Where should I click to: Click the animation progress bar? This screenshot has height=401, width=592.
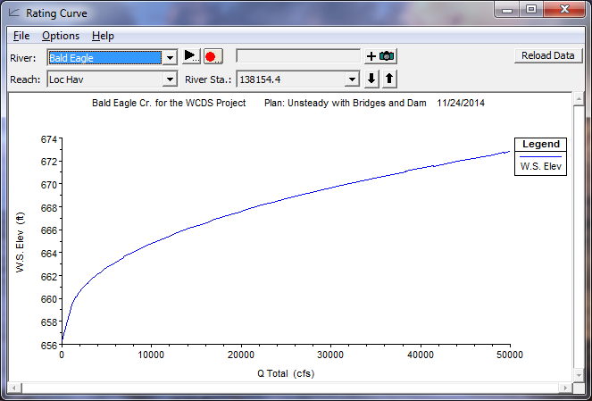pos(298,56)
